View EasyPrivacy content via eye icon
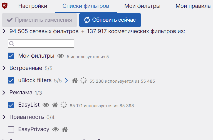213x140 pixels. tap(56, 129)
